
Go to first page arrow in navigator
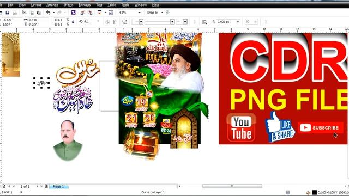(x=9, y=186)
